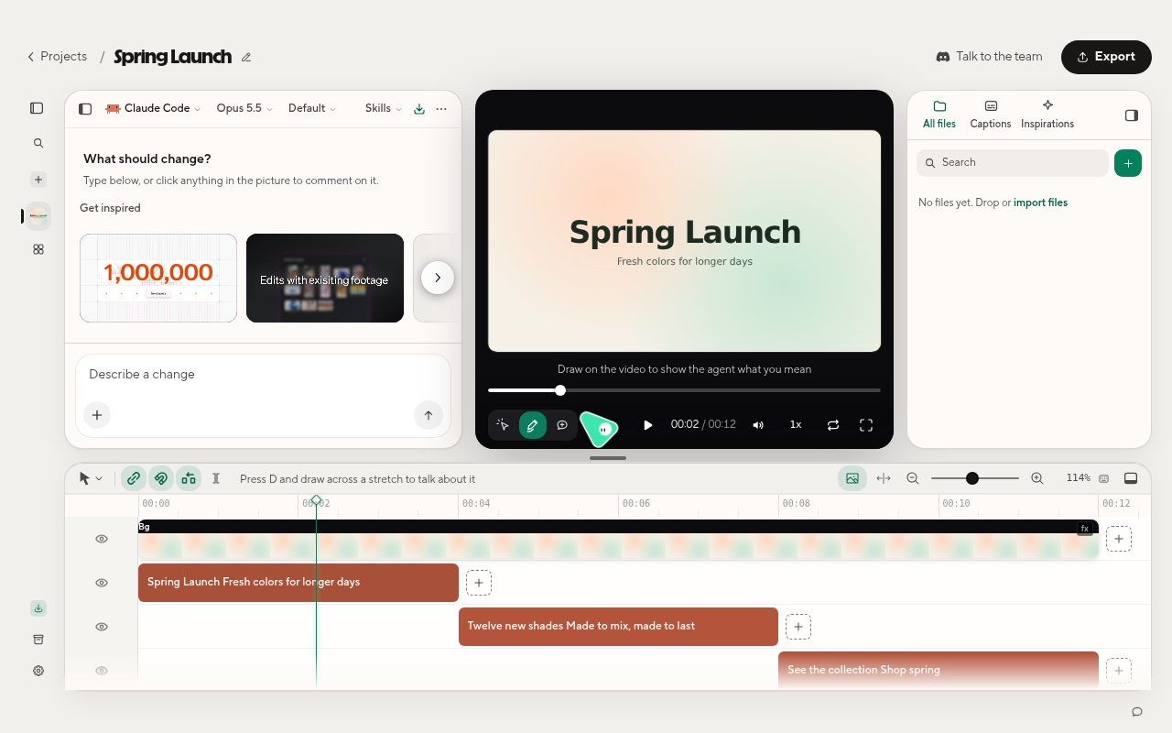
Task: Click the import files link
Action: coord(1040,202)
